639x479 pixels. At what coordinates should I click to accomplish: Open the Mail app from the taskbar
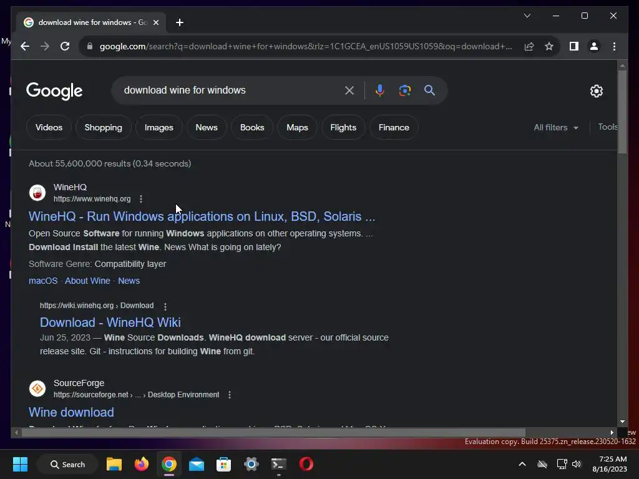[x=197, y=464]
